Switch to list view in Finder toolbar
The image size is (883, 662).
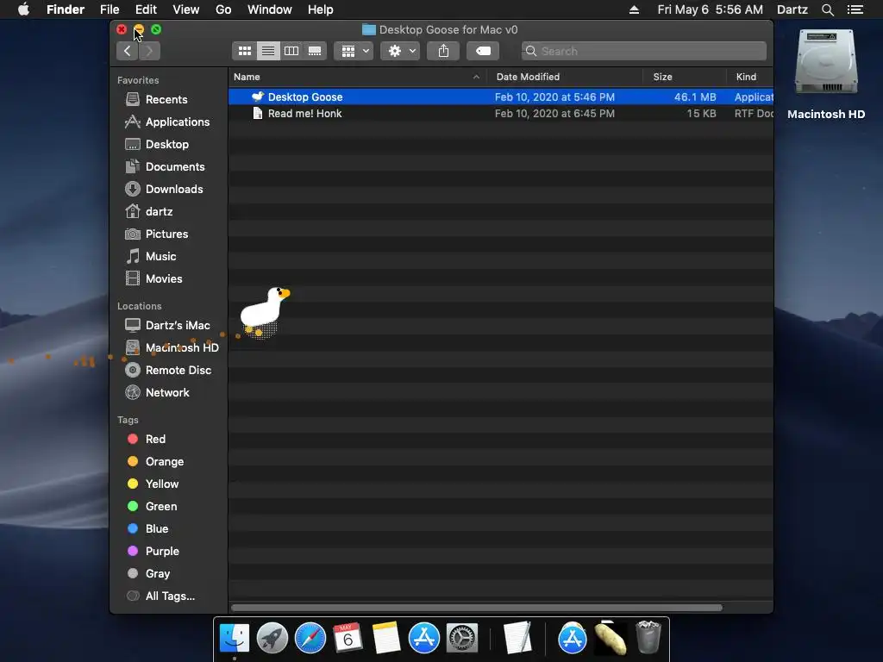(x=268, y=51)
